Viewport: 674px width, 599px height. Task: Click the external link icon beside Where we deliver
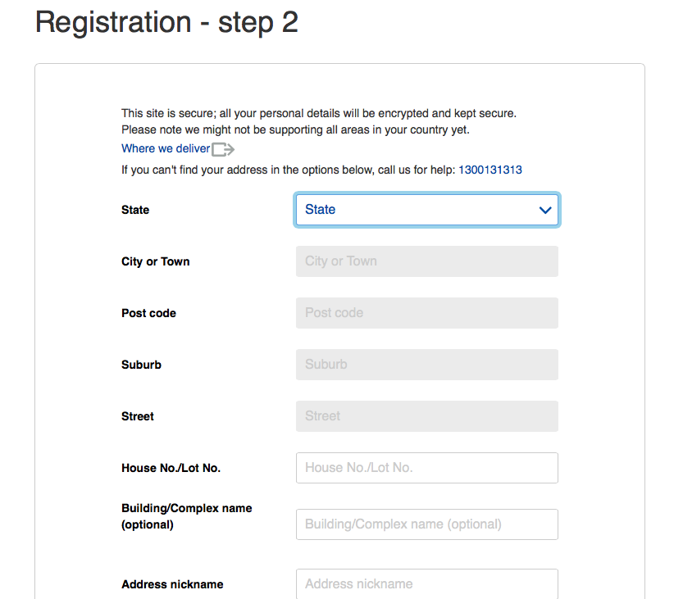[x=223, y=149]
